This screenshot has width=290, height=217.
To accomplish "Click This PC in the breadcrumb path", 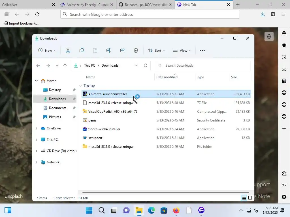I will [x=89, y=65].
